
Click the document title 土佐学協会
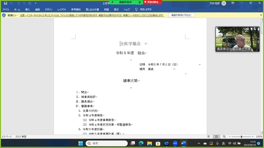[x=130, y=44]
